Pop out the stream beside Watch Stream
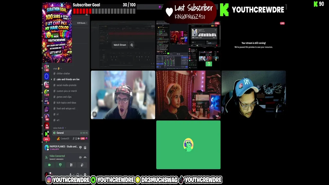 tap(132, 45)
